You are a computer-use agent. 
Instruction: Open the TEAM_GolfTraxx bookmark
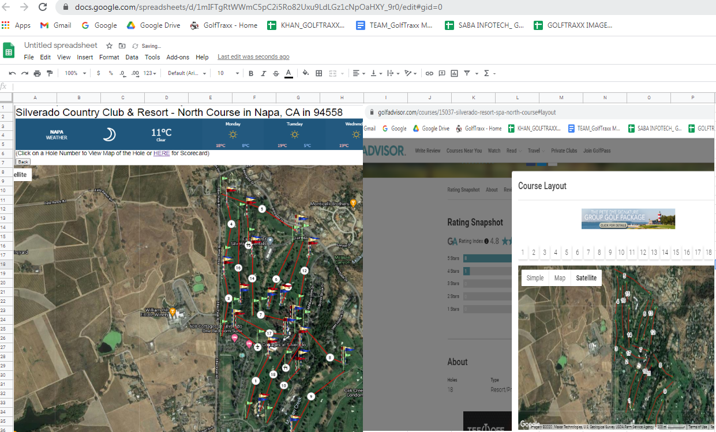tap(394, 25)
